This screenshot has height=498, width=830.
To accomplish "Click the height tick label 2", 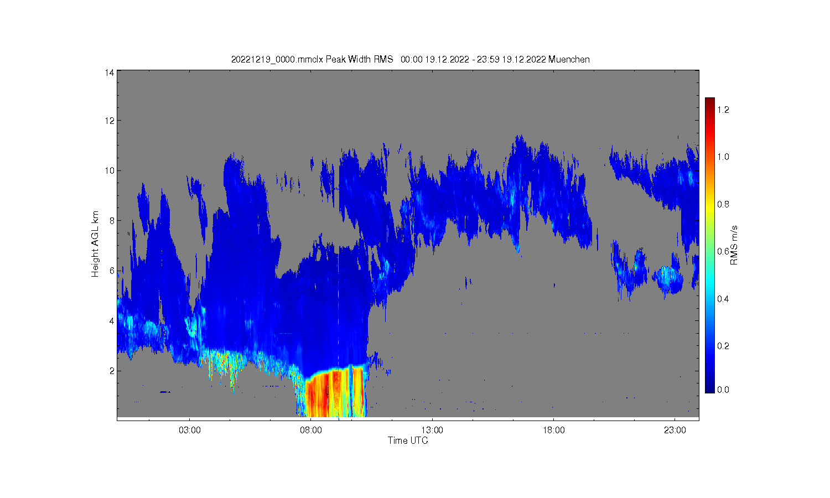I will click(112, 371).
